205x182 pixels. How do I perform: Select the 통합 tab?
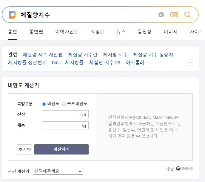(13, 32)
